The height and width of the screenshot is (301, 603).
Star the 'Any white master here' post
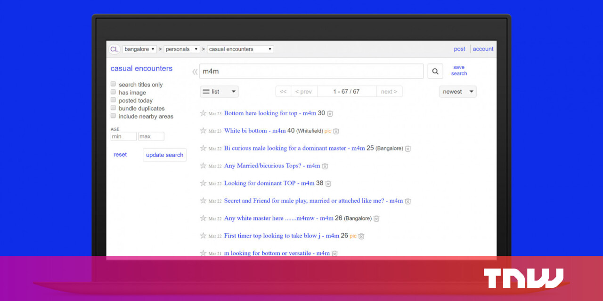click(x=203, y=218)
